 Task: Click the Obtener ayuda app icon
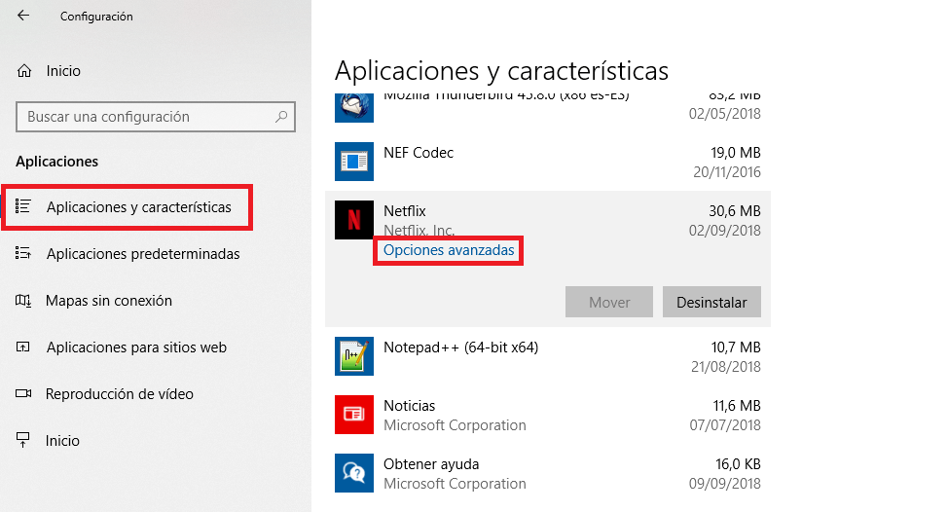pyautogui.click(x=354, y=473)
